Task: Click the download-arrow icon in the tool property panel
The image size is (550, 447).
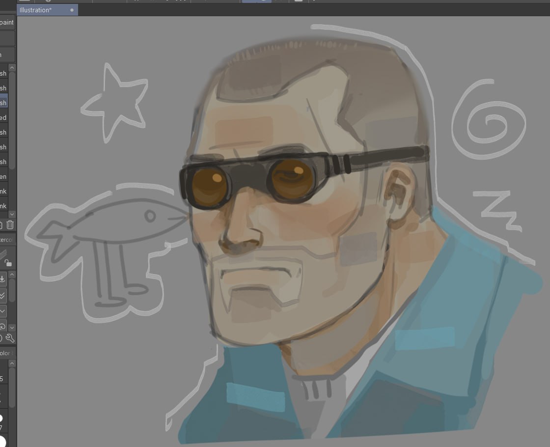Action: pyautogui.click(x=2, y=279)
